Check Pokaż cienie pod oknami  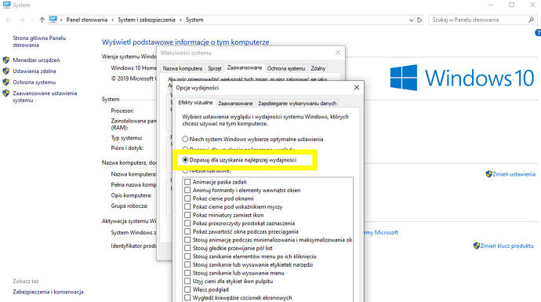187,198
